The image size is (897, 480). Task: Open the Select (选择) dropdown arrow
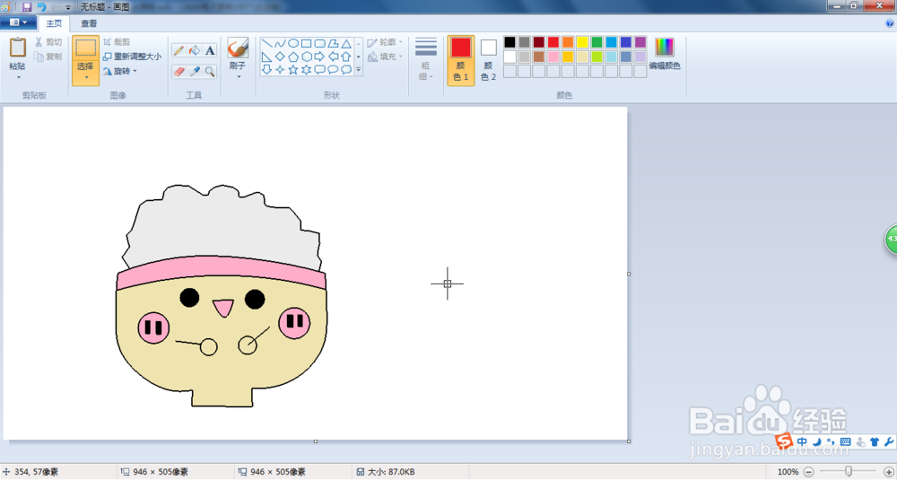tap(86, 77)
